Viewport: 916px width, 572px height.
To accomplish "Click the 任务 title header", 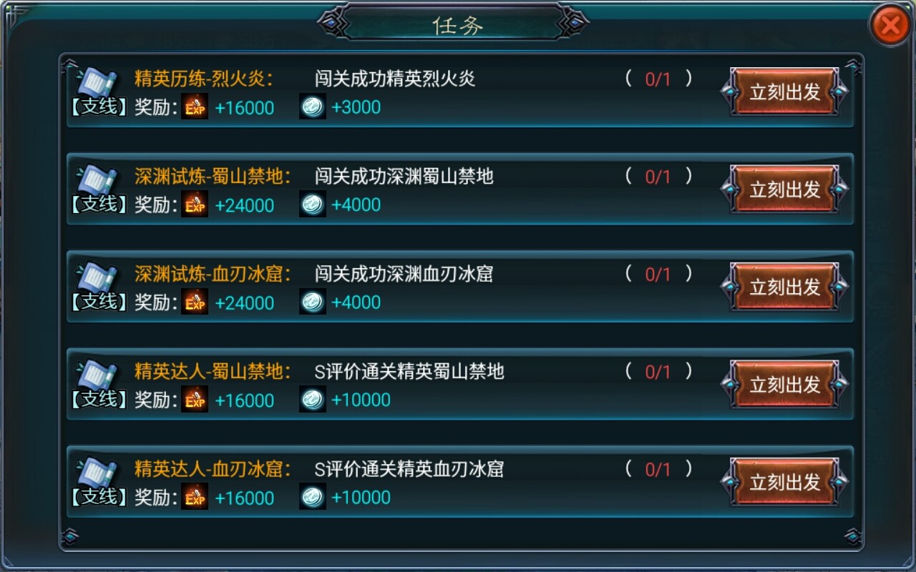I will click(458, 25).
